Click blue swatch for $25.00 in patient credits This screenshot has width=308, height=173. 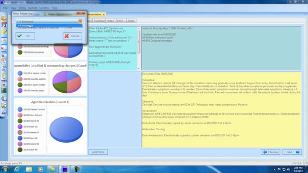pos(20,73)
